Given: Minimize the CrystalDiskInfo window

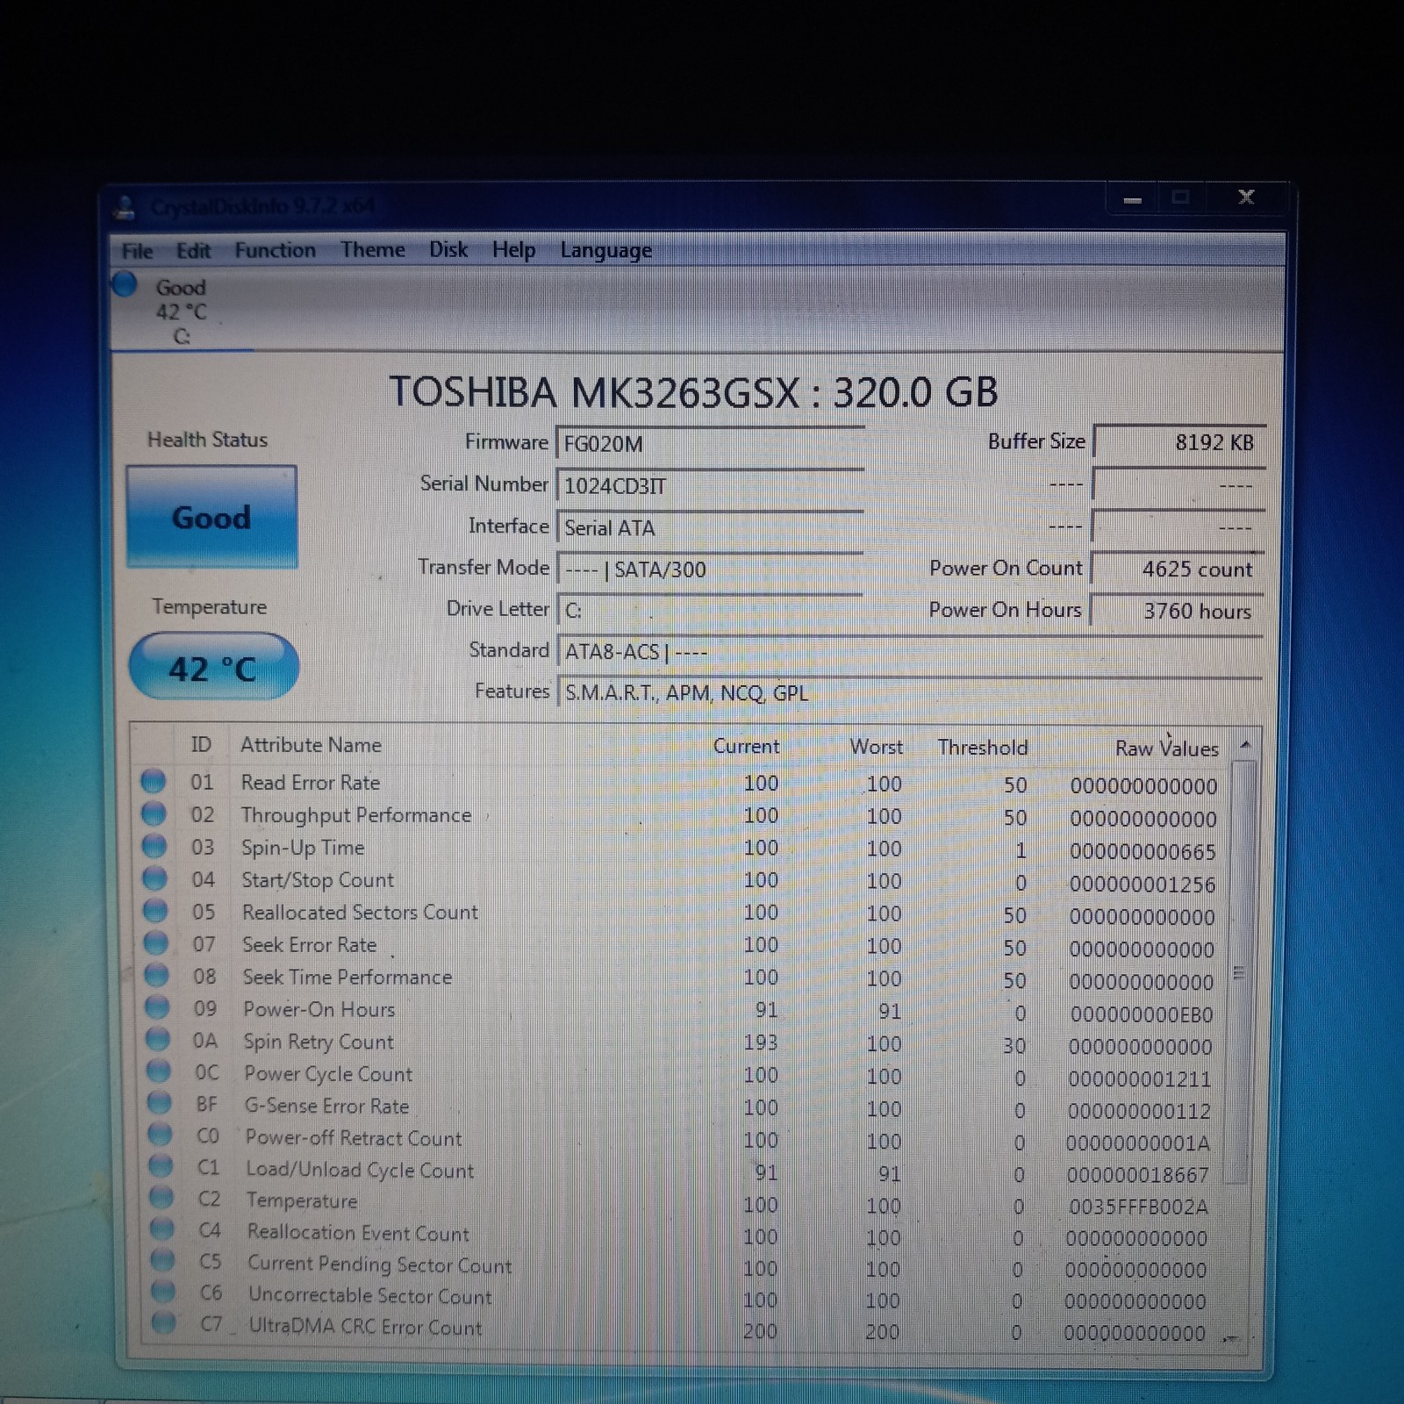Looking at the screenshot, I should [1133, 199].
